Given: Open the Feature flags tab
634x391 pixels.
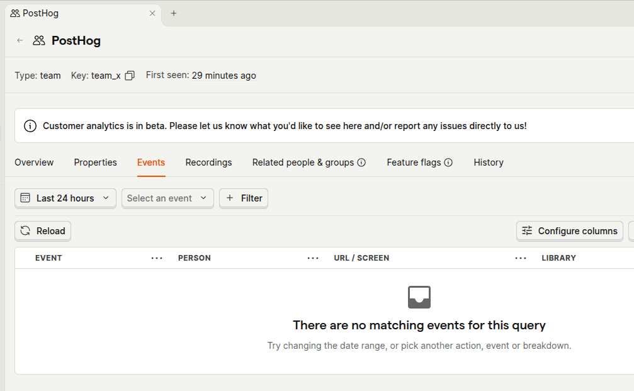Looking at the screenshot, I should coord(414,162).
